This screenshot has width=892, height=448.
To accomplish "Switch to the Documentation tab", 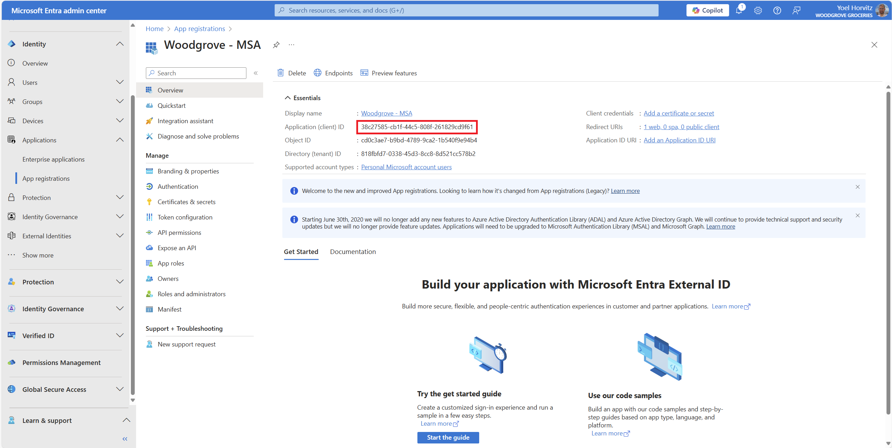I will (x=353, y=252).
